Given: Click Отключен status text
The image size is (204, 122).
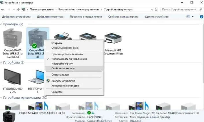Looking at the screenshot, I should click(x=136, y=121).
